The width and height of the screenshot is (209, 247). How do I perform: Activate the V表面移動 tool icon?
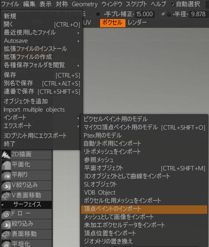coord(6,196)
